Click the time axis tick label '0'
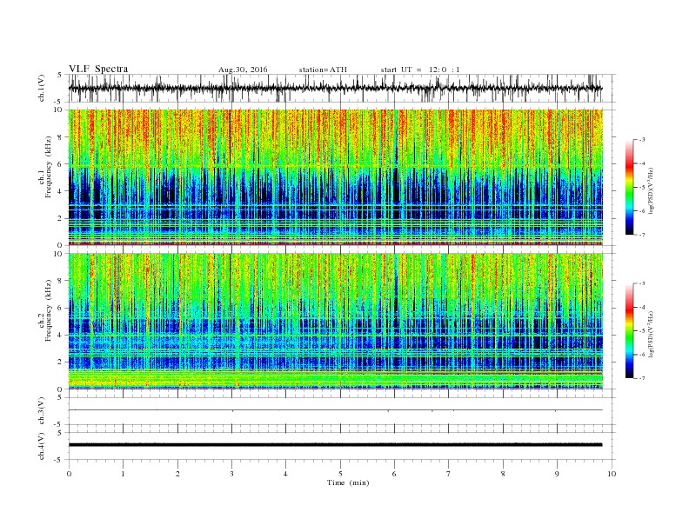Image resolution: width=689 pixels, height=532 pixels. 69,474
